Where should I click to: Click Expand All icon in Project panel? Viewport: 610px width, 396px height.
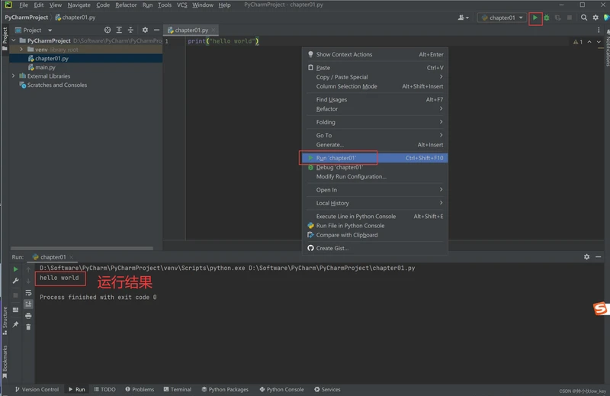coord(119,30)
